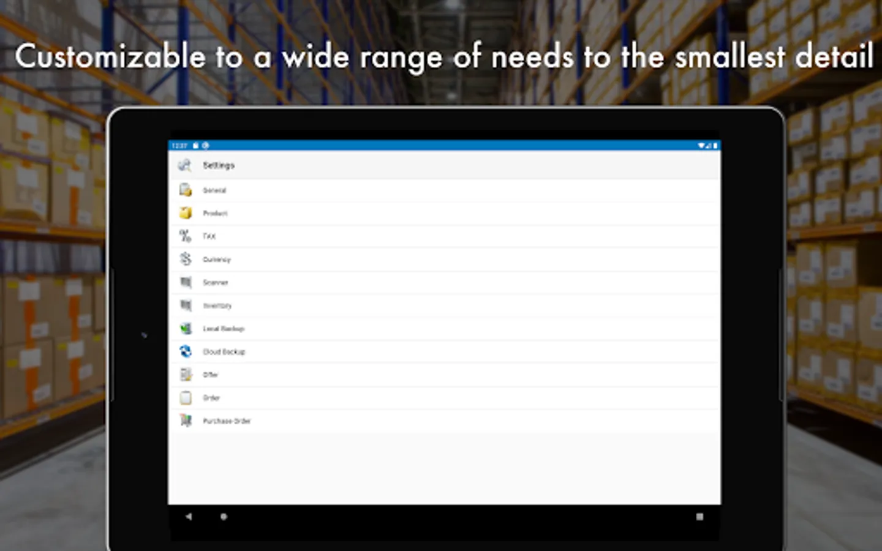Open the "Cloud Backup" label
The image size is (882, 551).
[224, 351]
